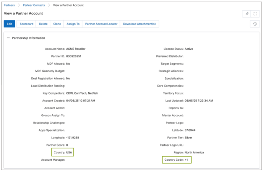Delete this partner account

(x=43, y=24)
